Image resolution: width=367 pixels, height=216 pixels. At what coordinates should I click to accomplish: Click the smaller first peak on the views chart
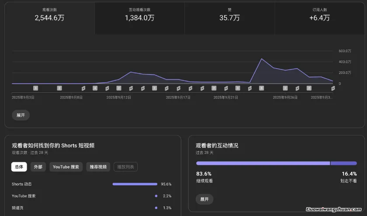tap(131, 72)
